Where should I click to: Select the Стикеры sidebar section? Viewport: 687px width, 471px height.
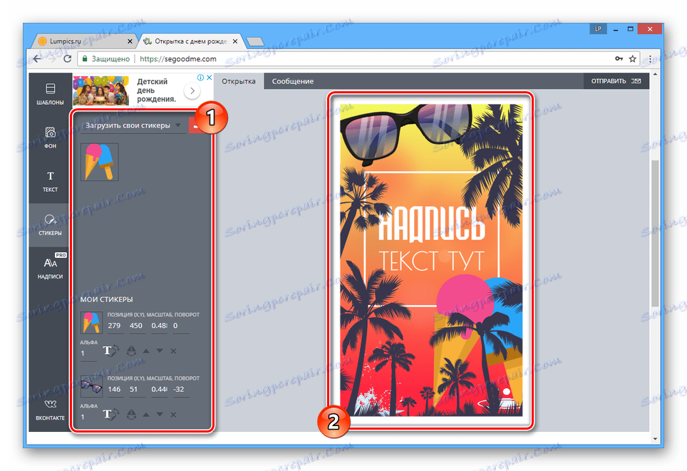pyautogui.click(x=50, y=224)
